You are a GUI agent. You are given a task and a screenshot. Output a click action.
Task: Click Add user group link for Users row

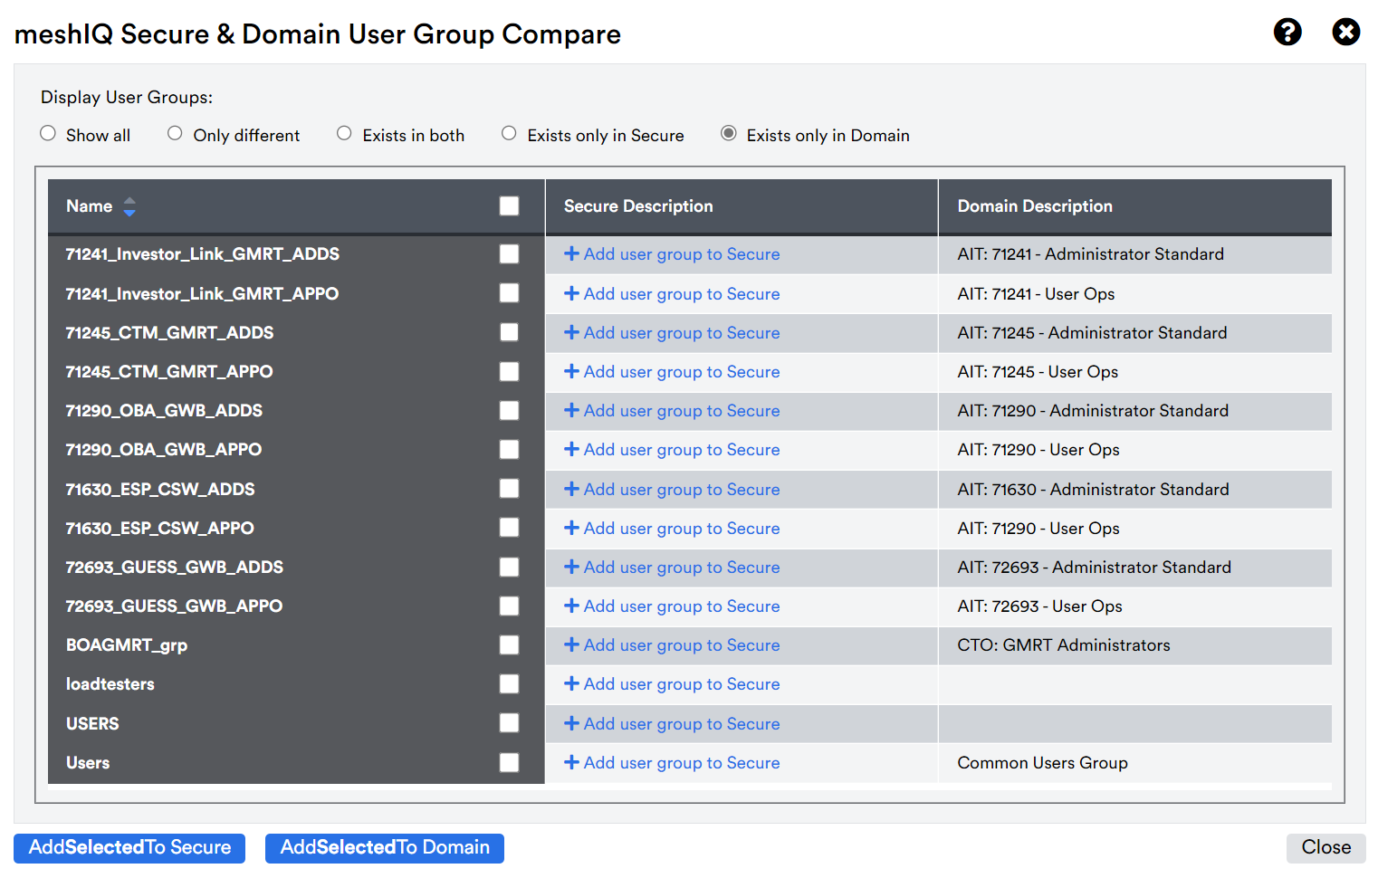[672, 763]
